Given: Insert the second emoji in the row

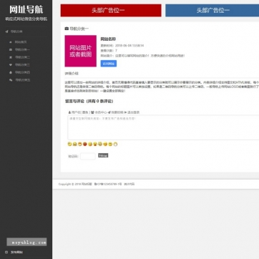Looking at the screenshot, I should pos(75,144).
